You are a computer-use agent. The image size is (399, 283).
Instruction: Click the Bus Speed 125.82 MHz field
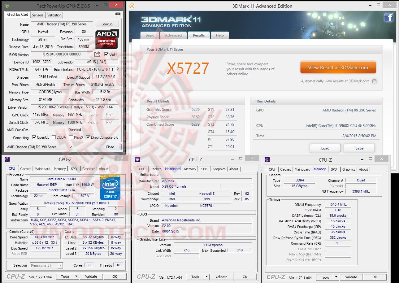coord(44,248)
